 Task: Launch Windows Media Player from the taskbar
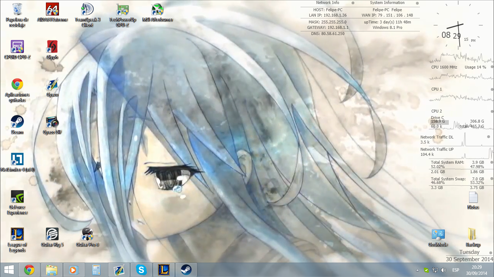click(74, 270)
